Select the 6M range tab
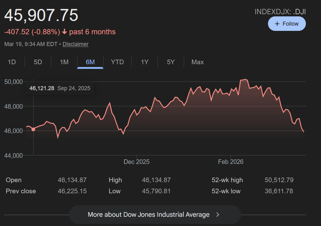321x226 pixels. (x=90, y=62)
